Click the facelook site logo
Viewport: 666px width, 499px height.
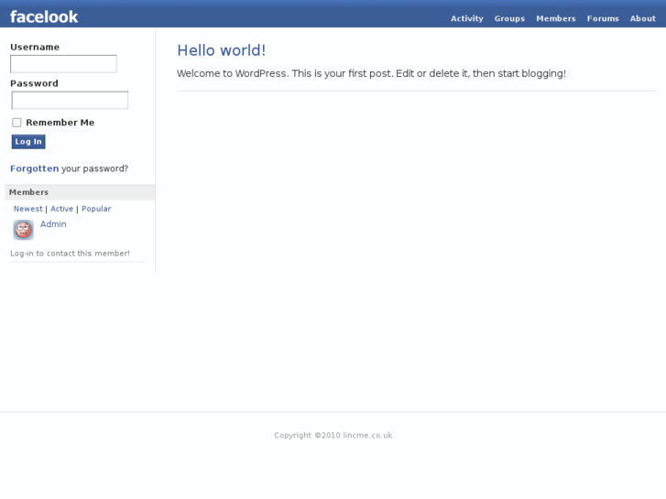44,17
